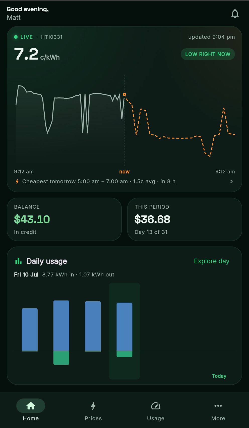Viewport: 249px width, 428px height.
Task: Click the Daily usage bar chart icon
Action: coord(18,261)
